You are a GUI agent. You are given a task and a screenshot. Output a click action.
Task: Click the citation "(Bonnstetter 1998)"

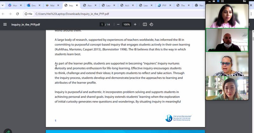(115, 49)
